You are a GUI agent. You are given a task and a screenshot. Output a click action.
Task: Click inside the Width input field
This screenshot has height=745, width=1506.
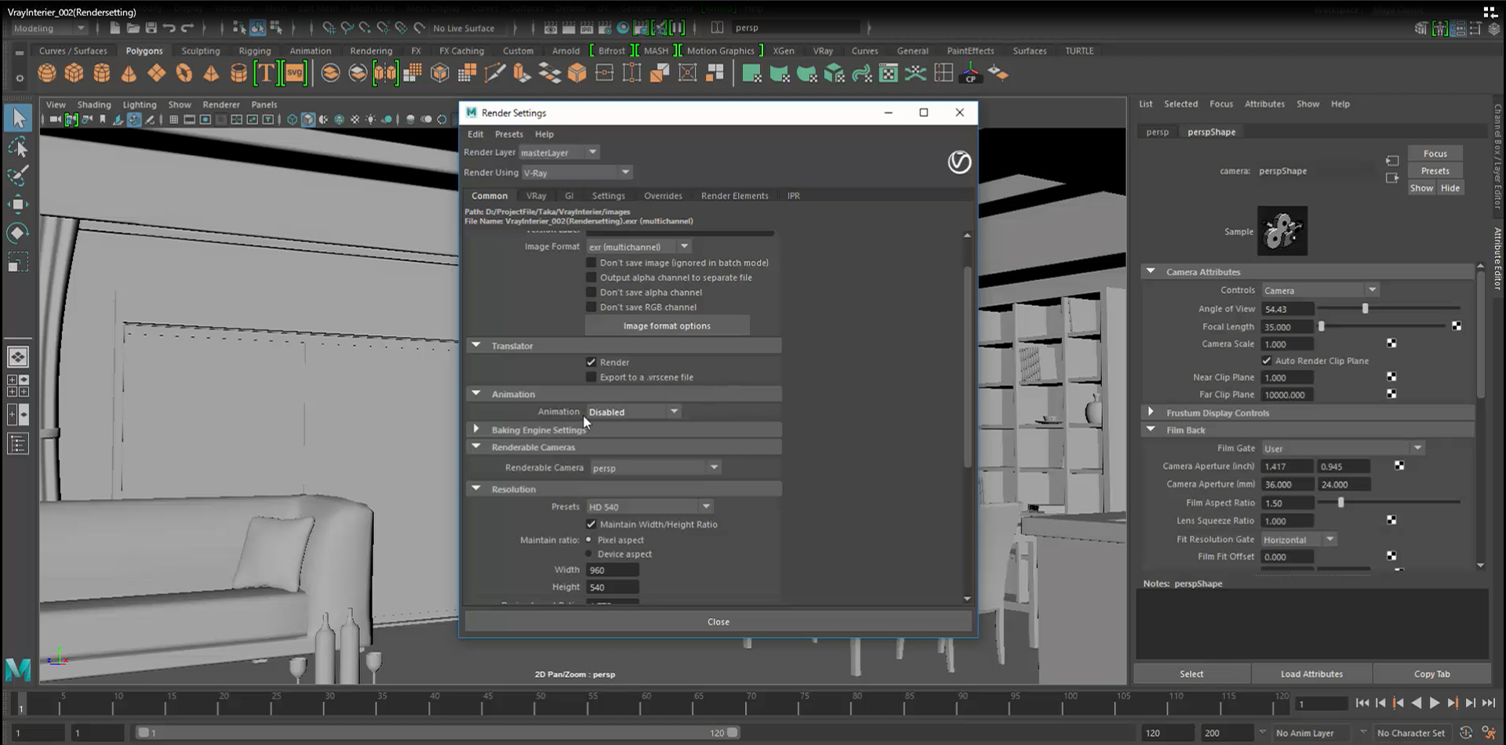click(612, 569)
